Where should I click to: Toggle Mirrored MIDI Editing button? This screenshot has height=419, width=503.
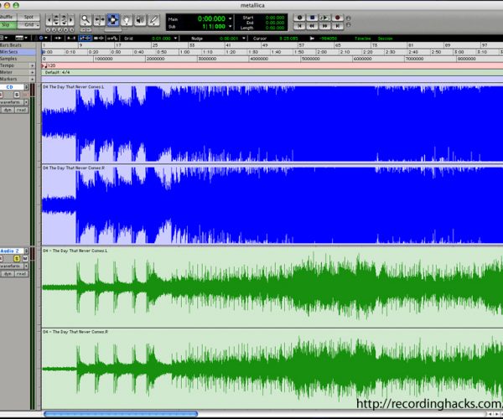click(112, 39)
